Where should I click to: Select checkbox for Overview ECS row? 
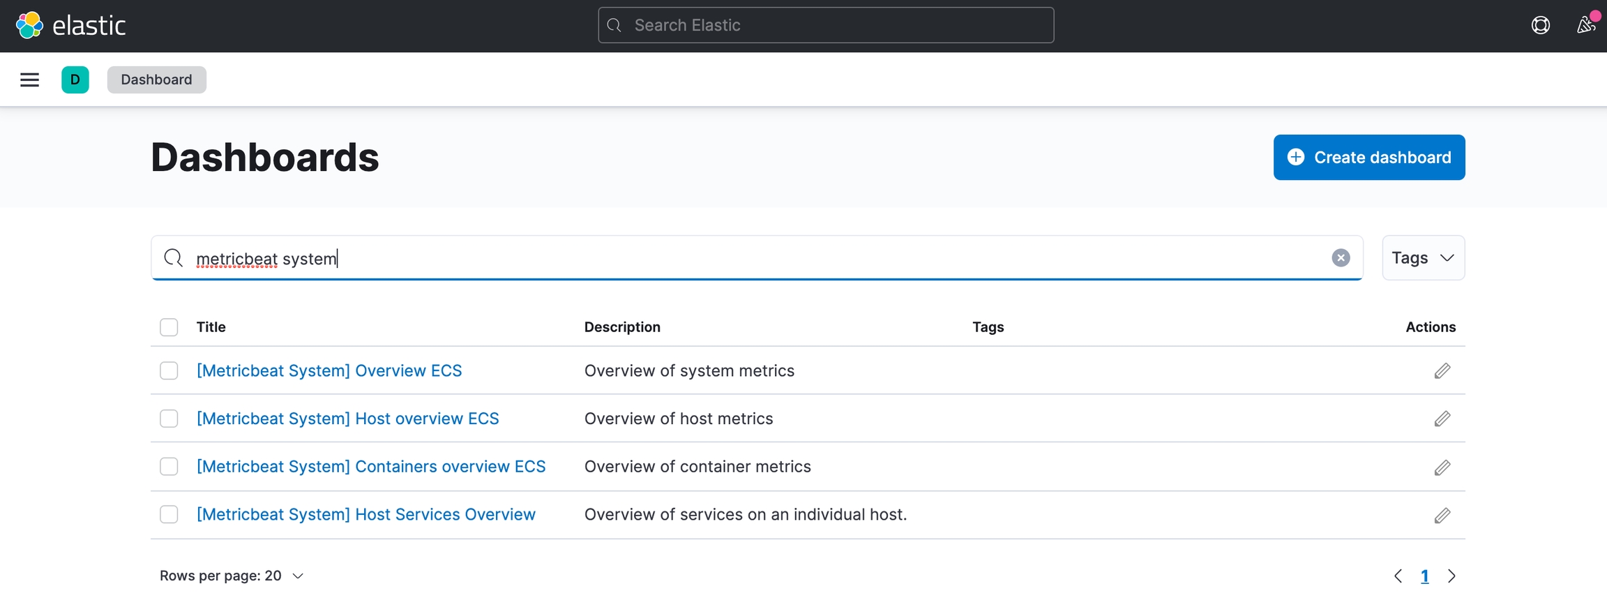tap(169, 370)
